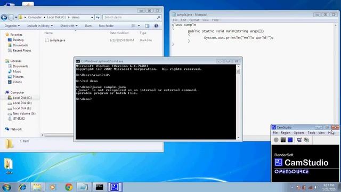The height and width of the screenshot is (192, 341).
Task: Toggle screen annotations icon in CamStudio
Action: point(299,140)
